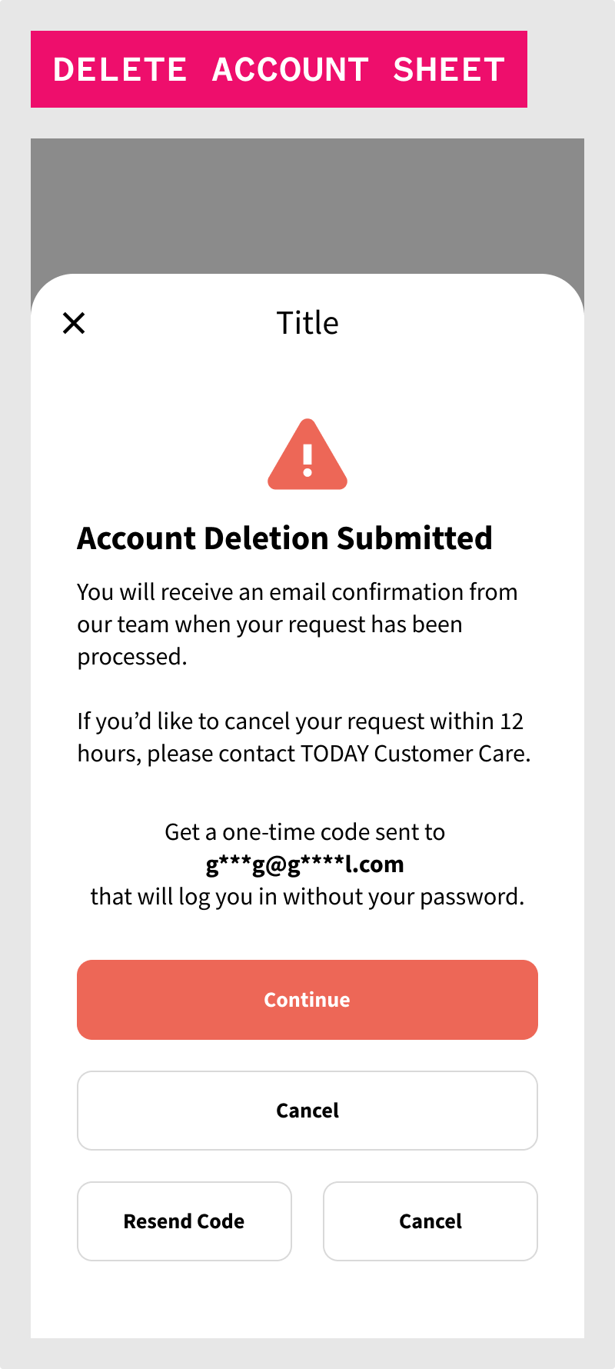
Task: Click the Account Deletion Submitted heading
Action: coord(284,538)
